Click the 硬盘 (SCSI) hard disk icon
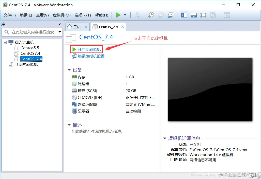 tap(75, 91)
